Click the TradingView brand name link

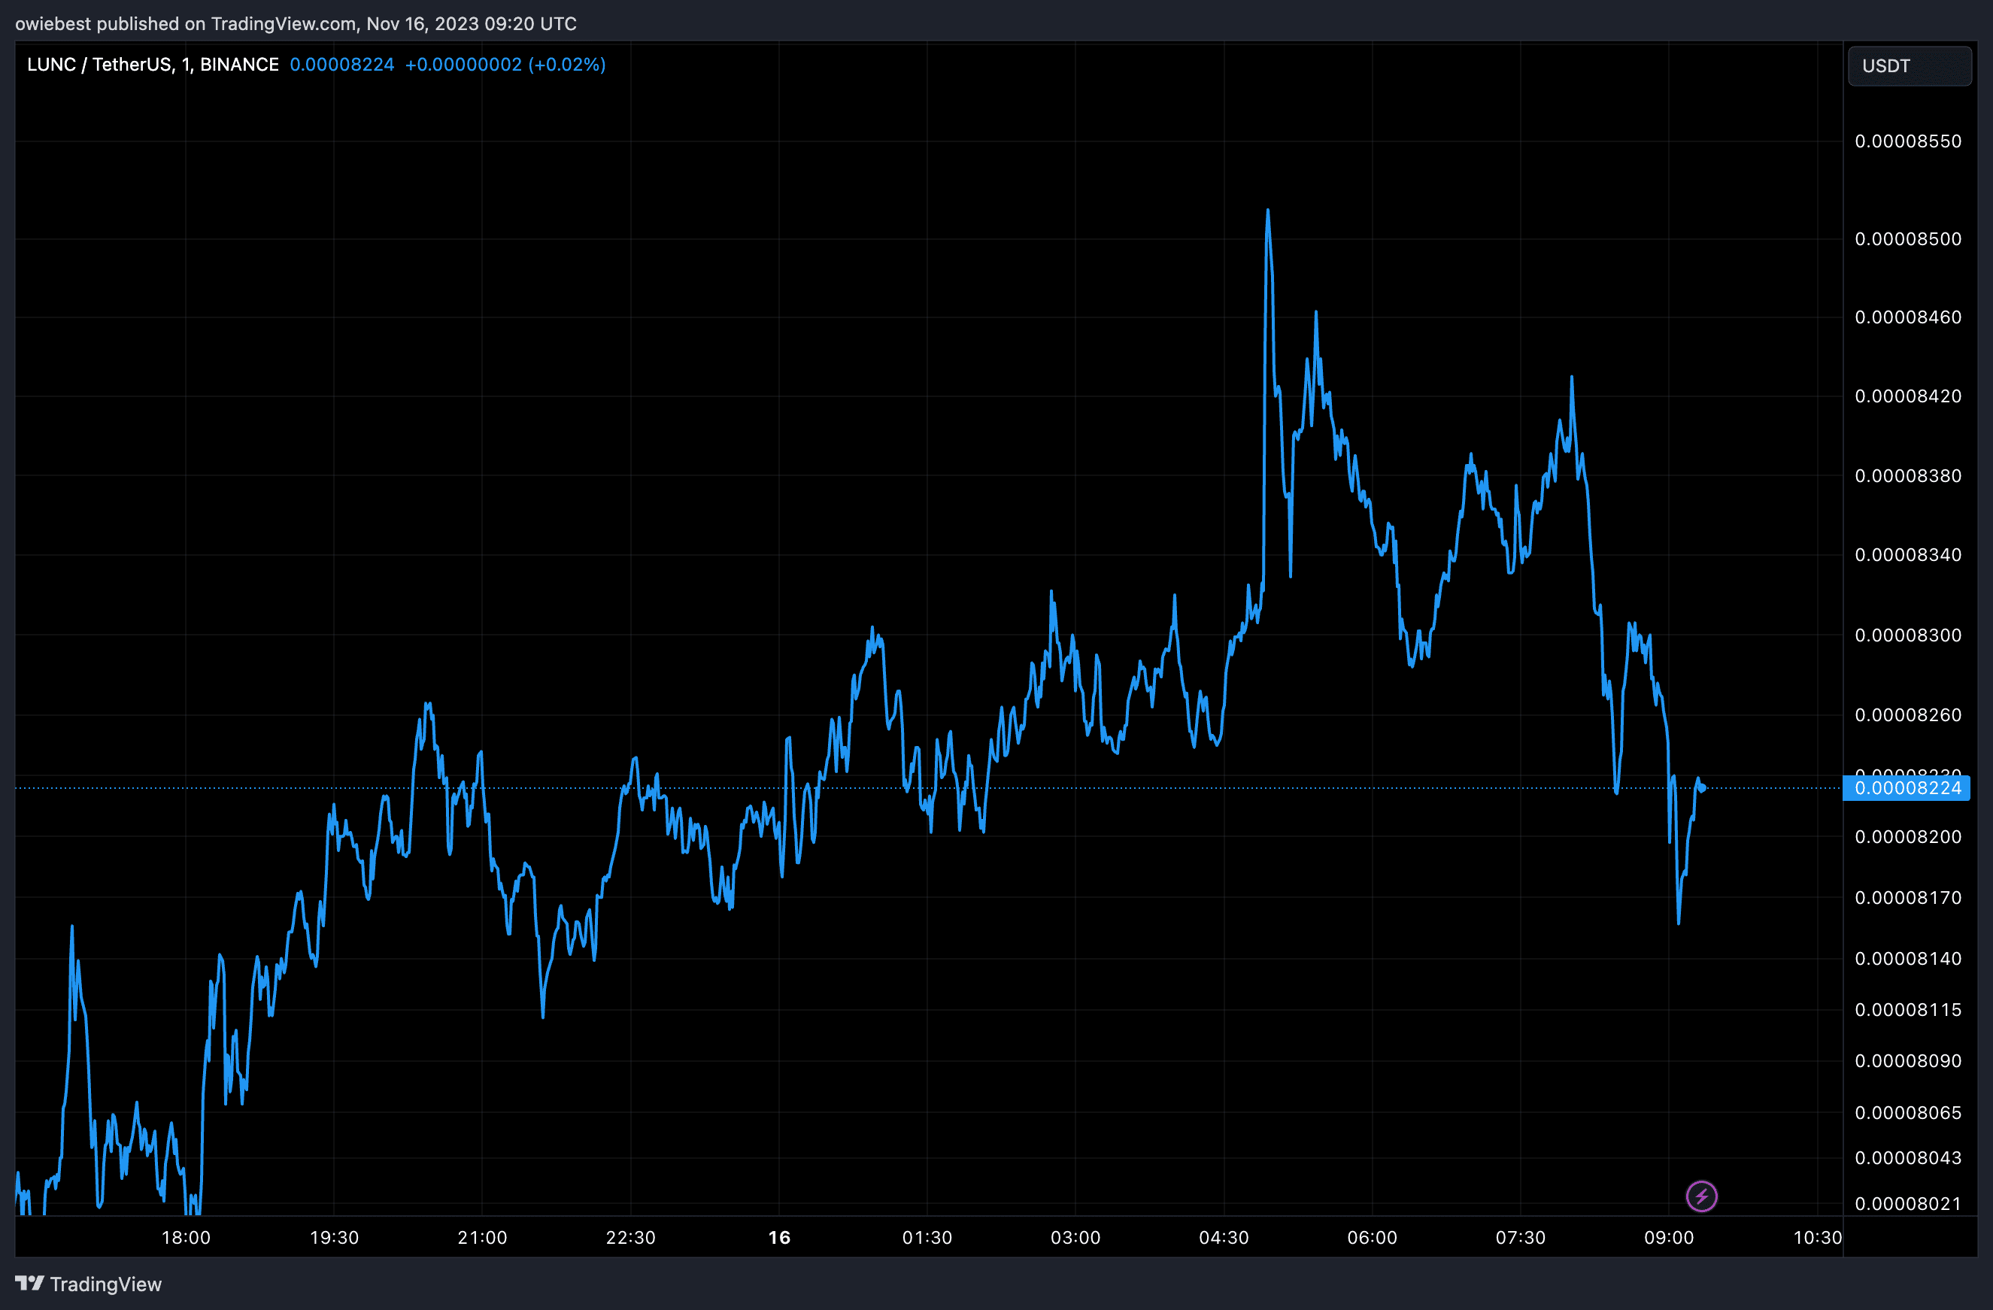105,1284
